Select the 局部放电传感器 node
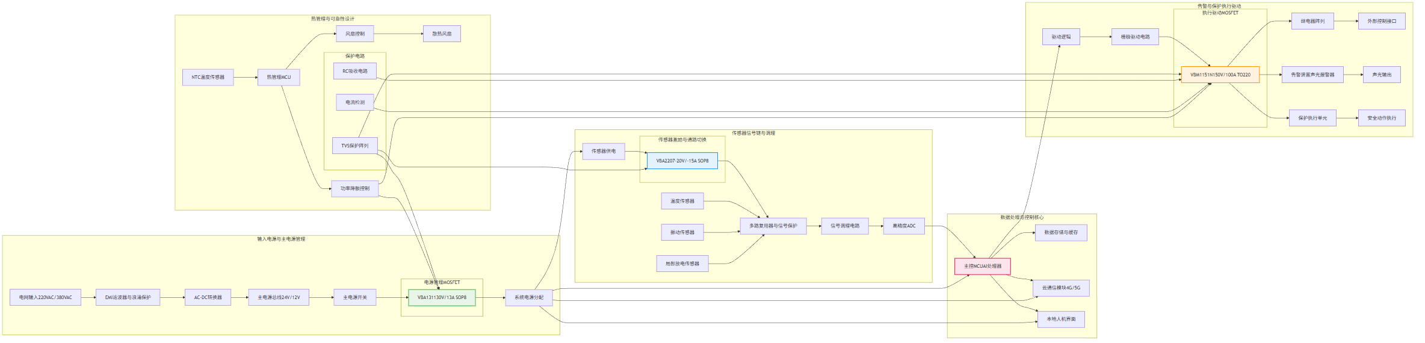This screenshot has width=1425, height=343. [682, 264]
